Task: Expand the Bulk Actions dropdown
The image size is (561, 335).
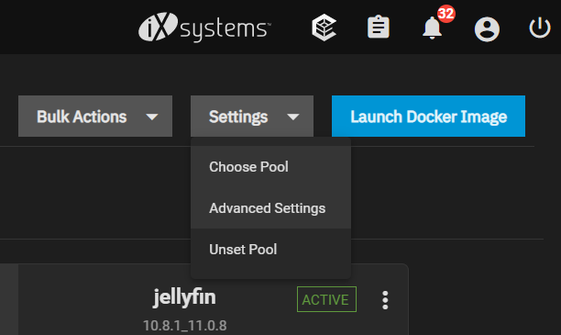Action: tap(95, 116)
